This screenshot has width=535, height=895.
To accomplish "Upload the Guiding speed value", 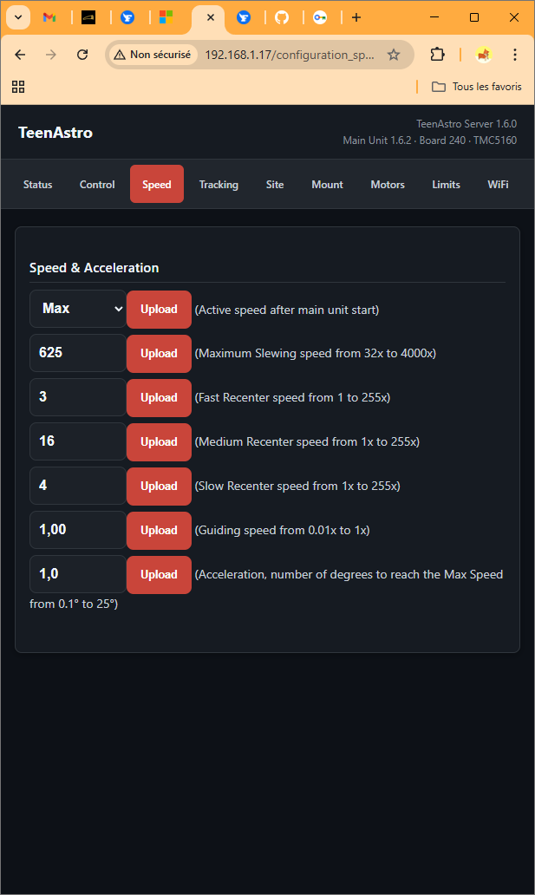I will 159,530.
